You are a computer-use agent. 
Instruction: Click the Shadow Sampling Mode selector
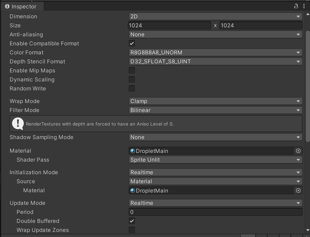pos(216,137)
